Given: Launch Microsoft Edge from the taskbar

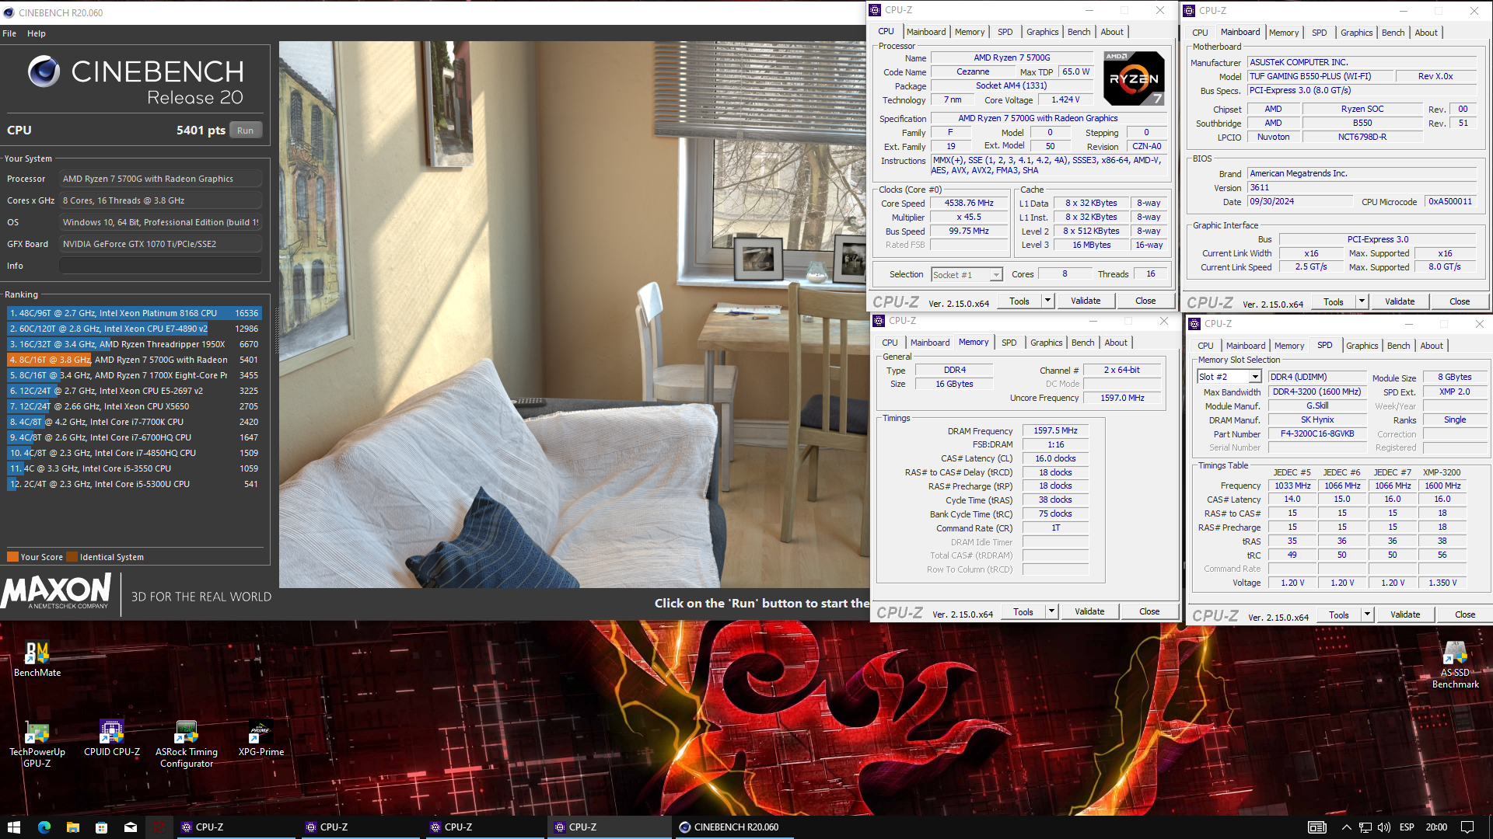Looking at the screenshot, I should point(44,827).
